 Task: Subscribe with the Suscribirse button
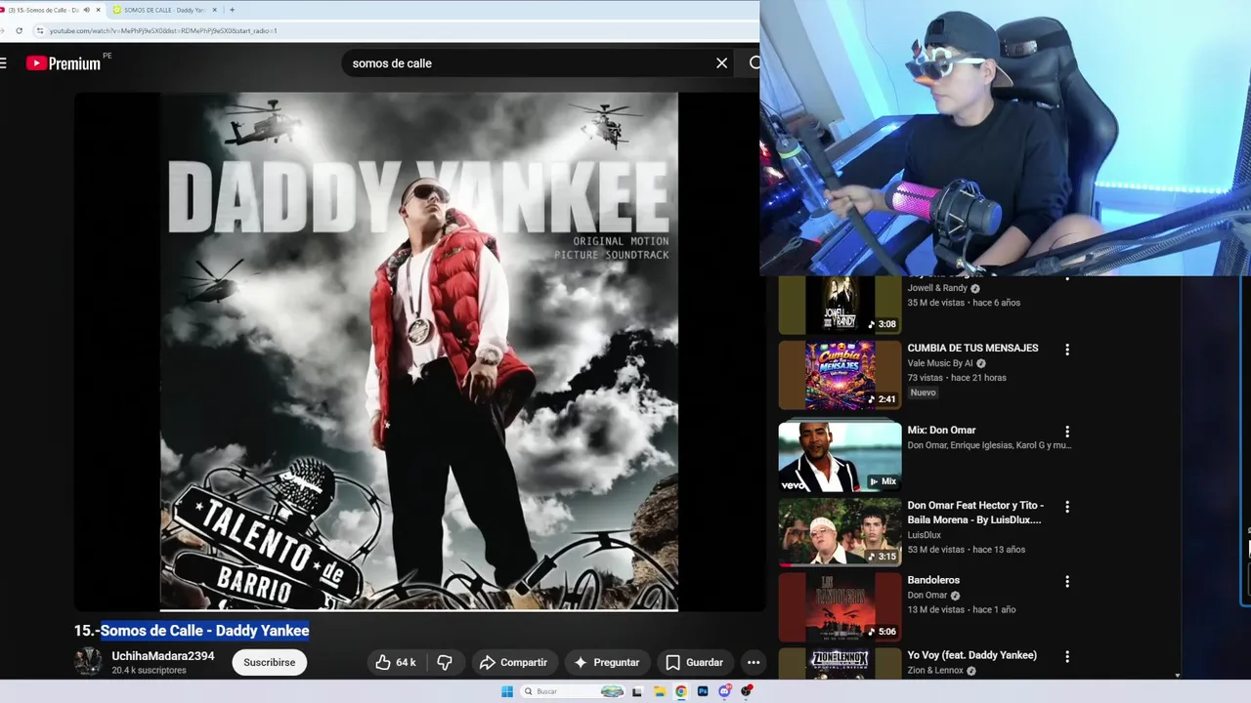(x=269, y=662)
